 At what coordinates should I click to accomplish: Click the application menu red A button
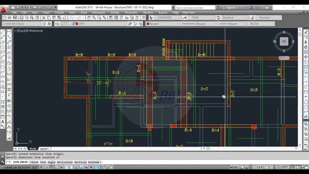(x=4, y=9)
